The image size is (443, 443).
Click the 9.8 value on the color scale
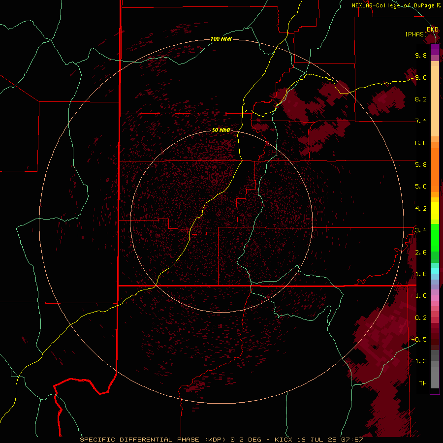(x=421, y=55)
